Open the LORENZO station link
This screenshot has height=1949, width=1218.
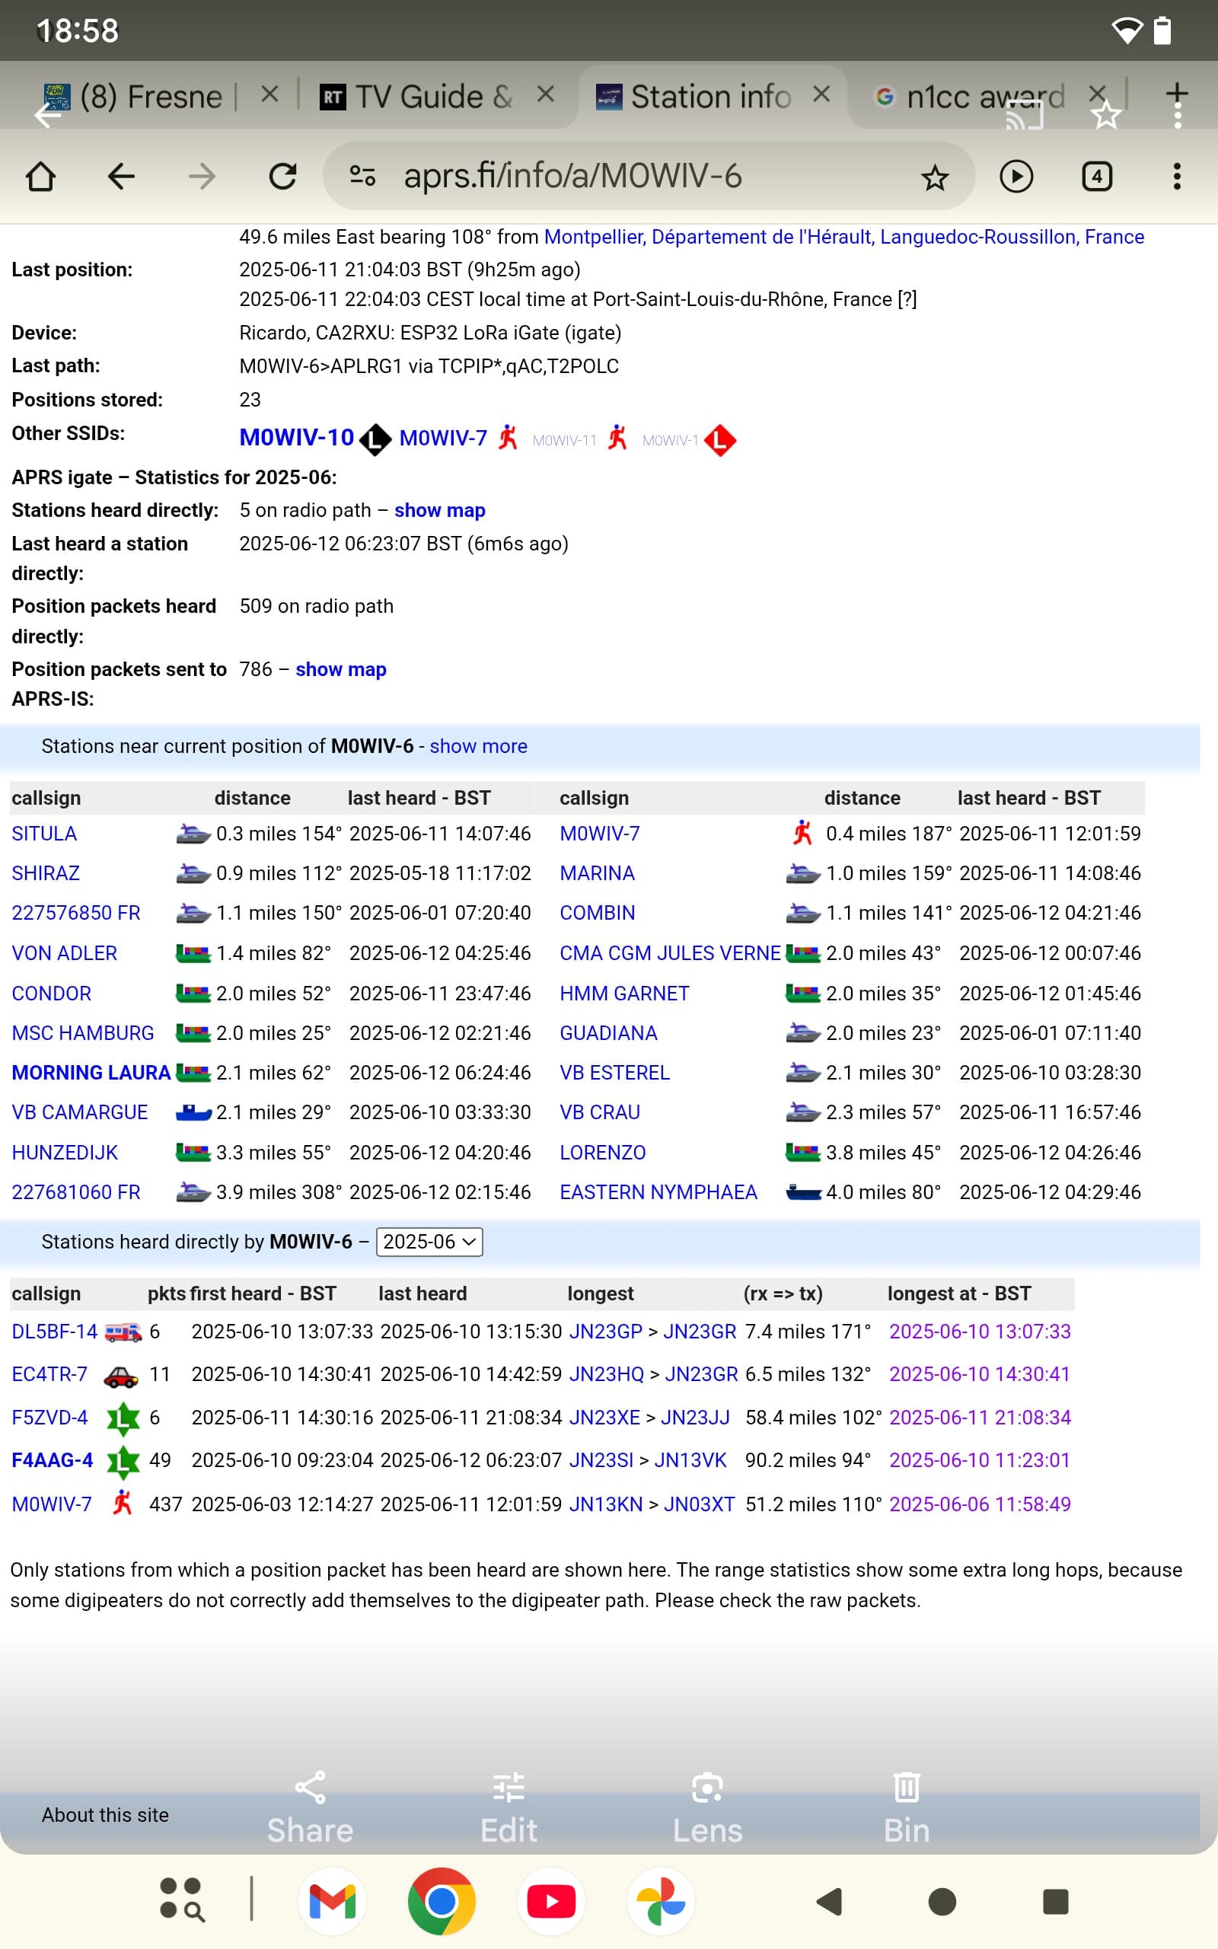pos(603,1153)
